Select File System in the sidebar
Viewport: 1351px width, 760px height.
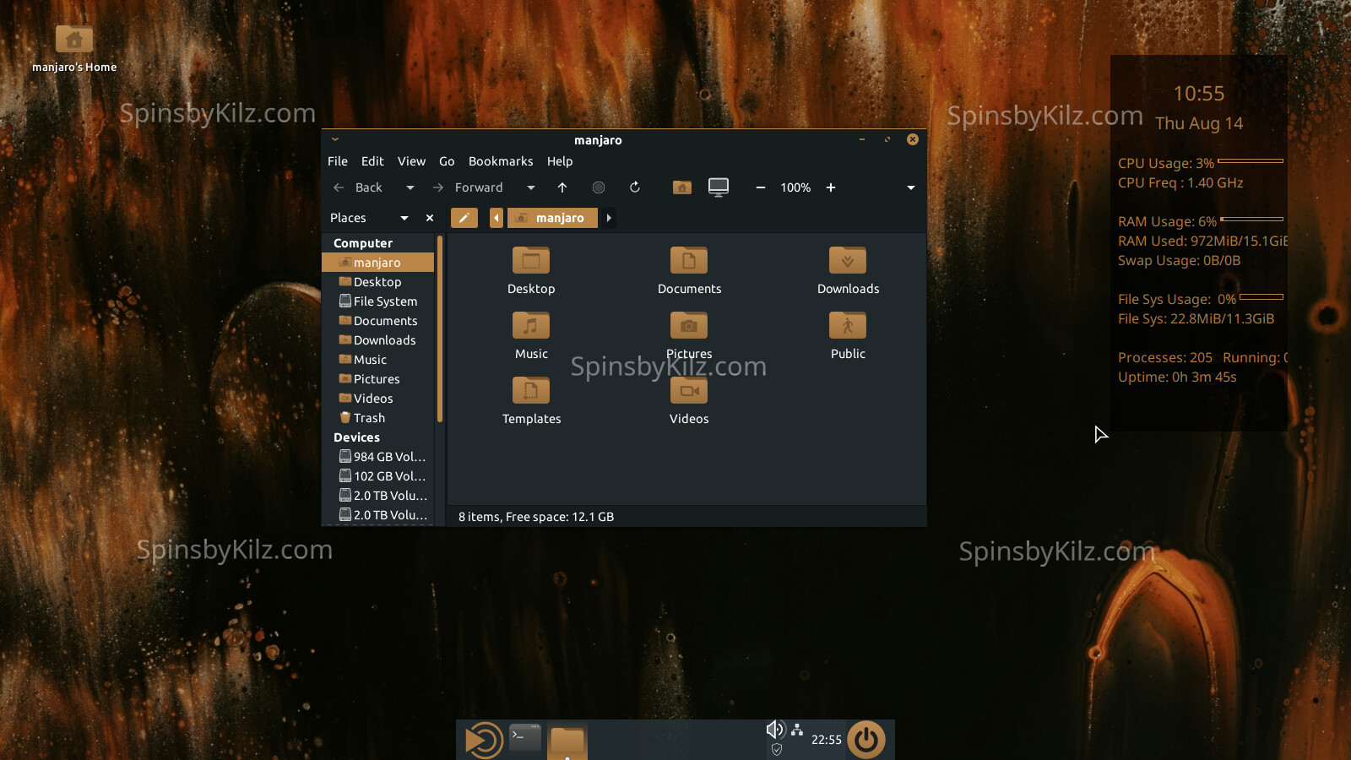click(378, 301)
